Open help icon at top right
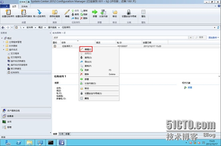The height and width of the screenshot is (146, 221). [x=219, y=6]
